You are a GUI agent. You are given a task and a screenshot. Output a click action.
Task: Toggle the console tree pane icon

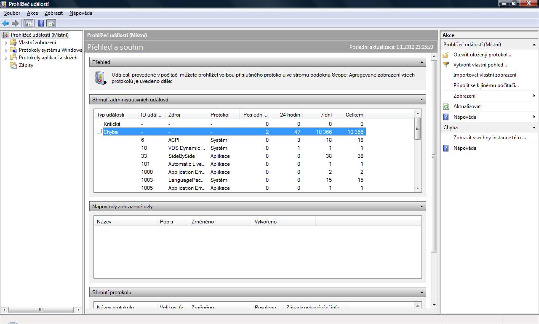(x=29, y=24)
